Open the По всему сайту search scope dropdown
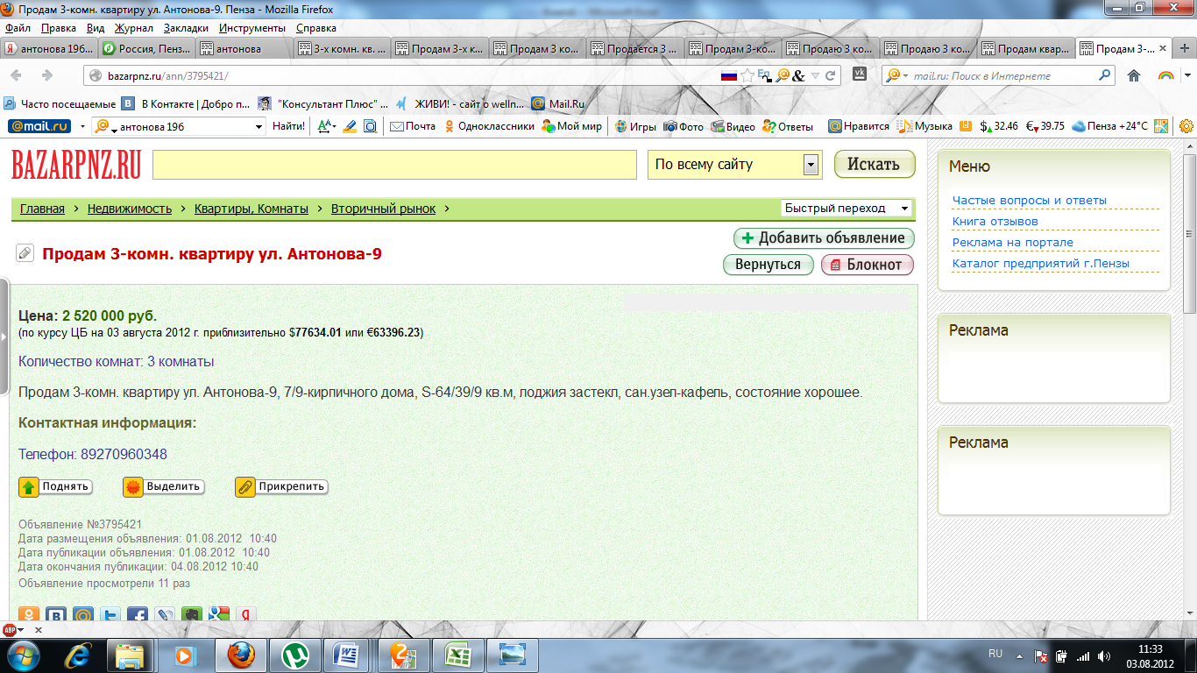1197x673 pixels. point(811,165)
